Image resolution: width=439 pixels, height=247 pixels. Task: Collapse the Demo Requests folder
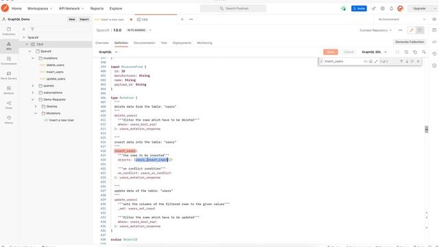tap(33, 99)
